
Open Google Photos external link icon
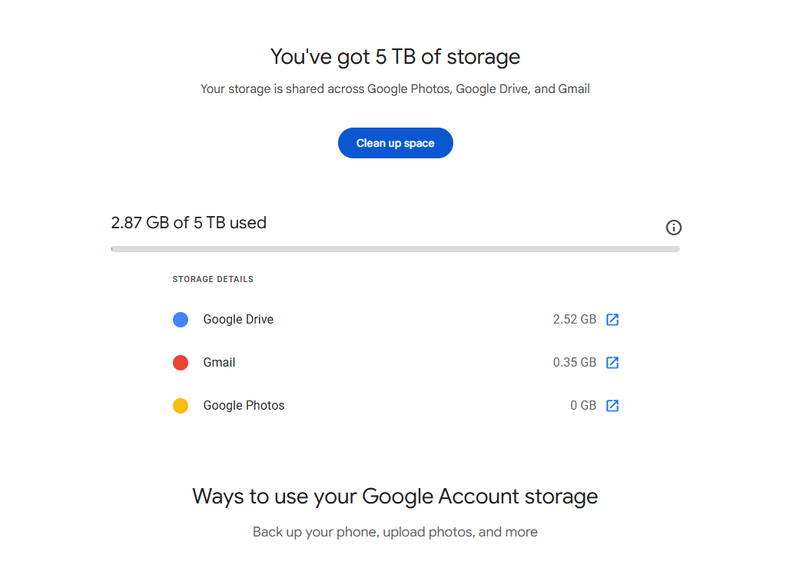(612, 405)
